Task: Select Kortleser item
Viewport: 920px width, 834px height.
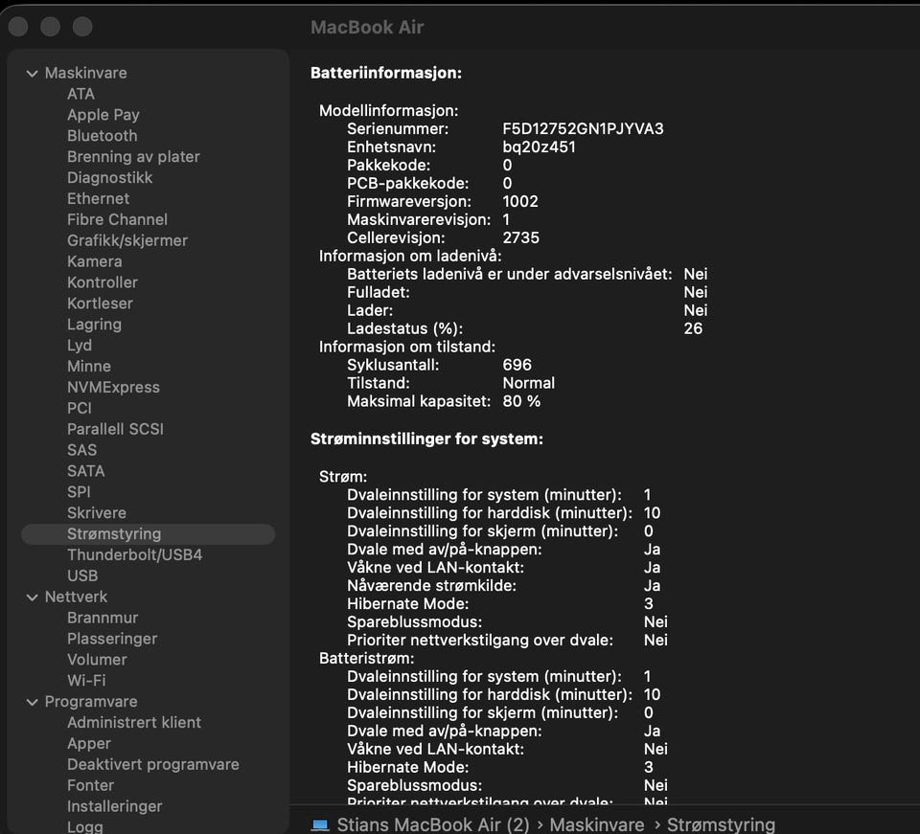Action: 100,304
